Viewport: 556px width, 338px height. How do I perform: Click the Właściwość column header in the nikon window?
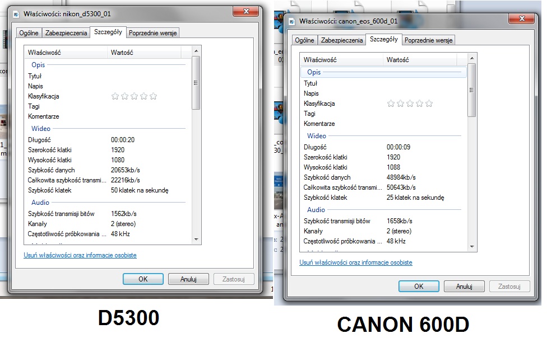[66, 53]
